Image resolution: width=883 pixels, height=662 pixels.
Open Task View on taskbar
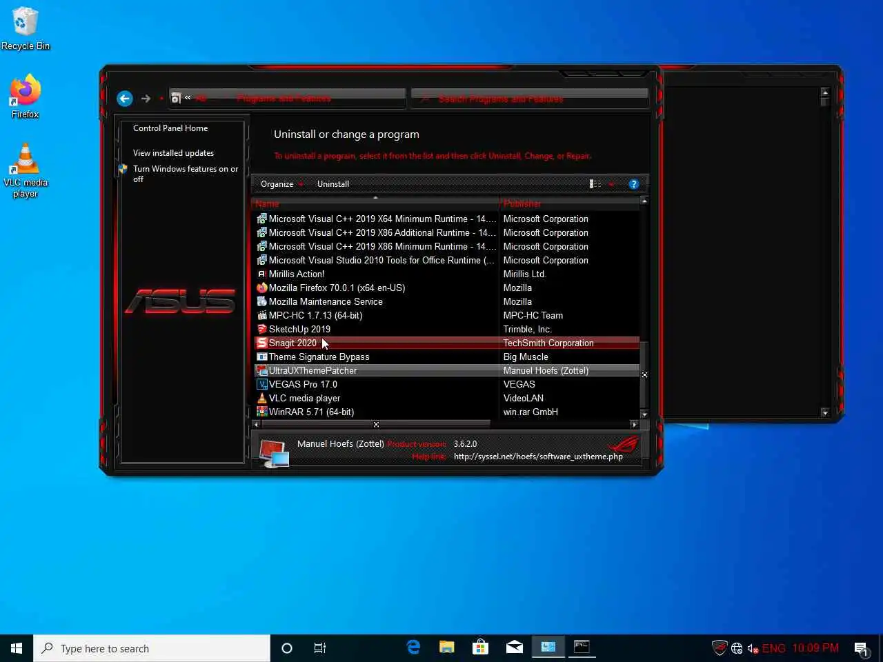tap(320, 648)
